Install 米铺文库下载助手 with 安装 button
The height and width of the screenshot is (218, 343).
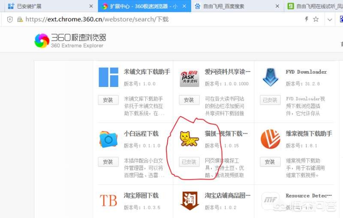pyautogui.click(x=108, y=100)
